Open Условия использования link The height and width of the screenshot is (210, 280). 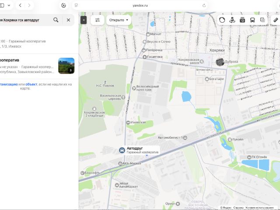click(x=259, y=208)
